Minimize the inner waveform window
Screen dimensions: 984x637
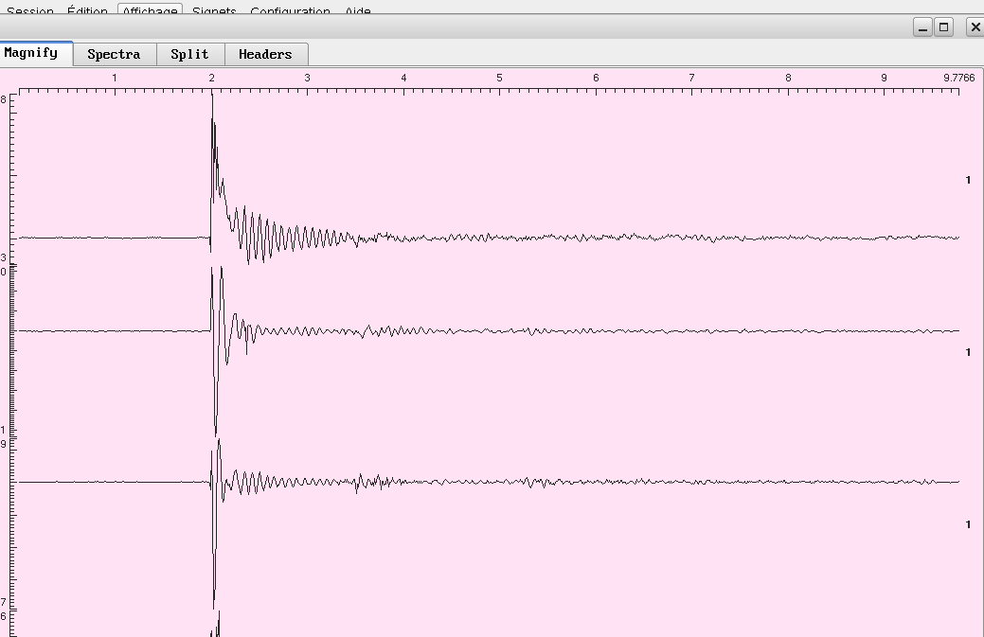pos(922,27)
